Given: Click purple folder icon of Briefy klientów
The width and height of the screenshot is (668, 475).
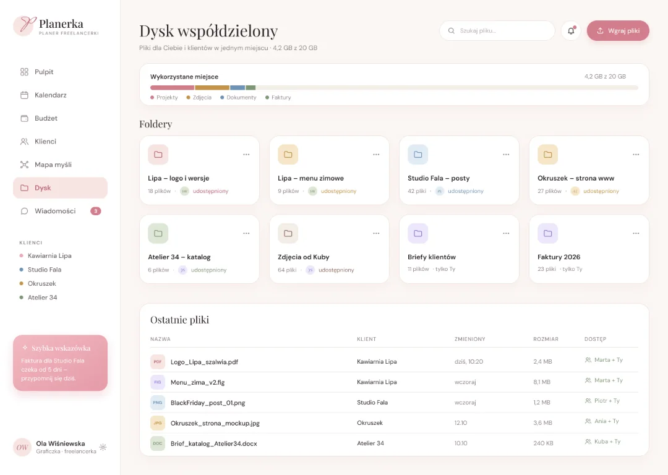Looking at the screenshot, I should click(418, 233).
